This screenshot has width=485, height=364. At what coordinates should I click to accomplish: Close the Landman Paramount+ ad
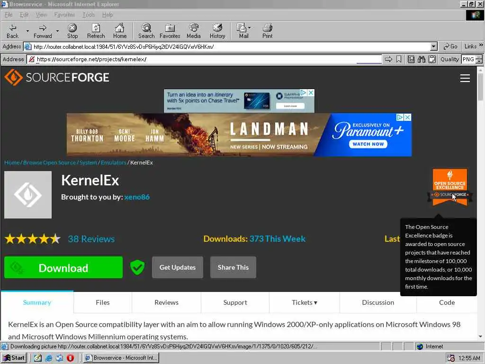[408, 118]
